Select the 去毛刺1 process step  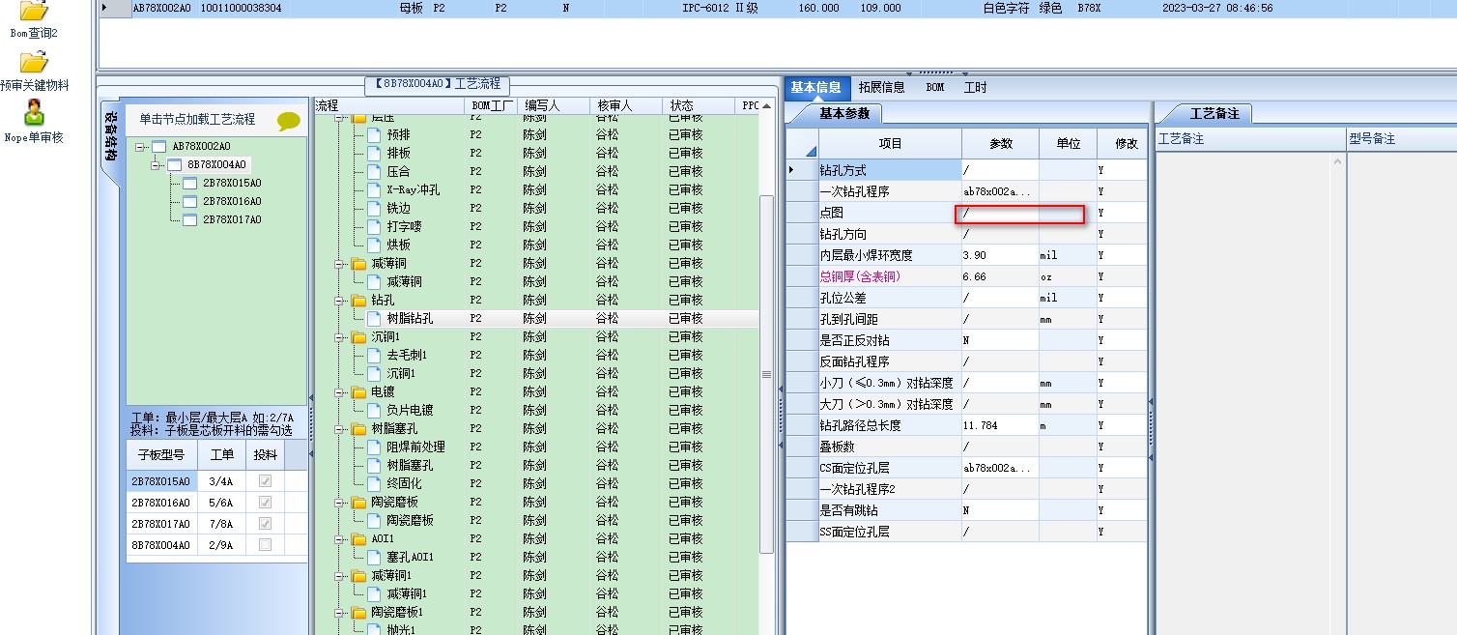[407, 355]
